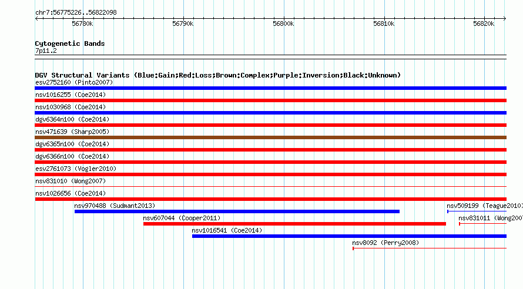Click the nsv1016541 blue gain bar
Image resolution: width=523 pixels, height=289 pixels.
point(349,236)
